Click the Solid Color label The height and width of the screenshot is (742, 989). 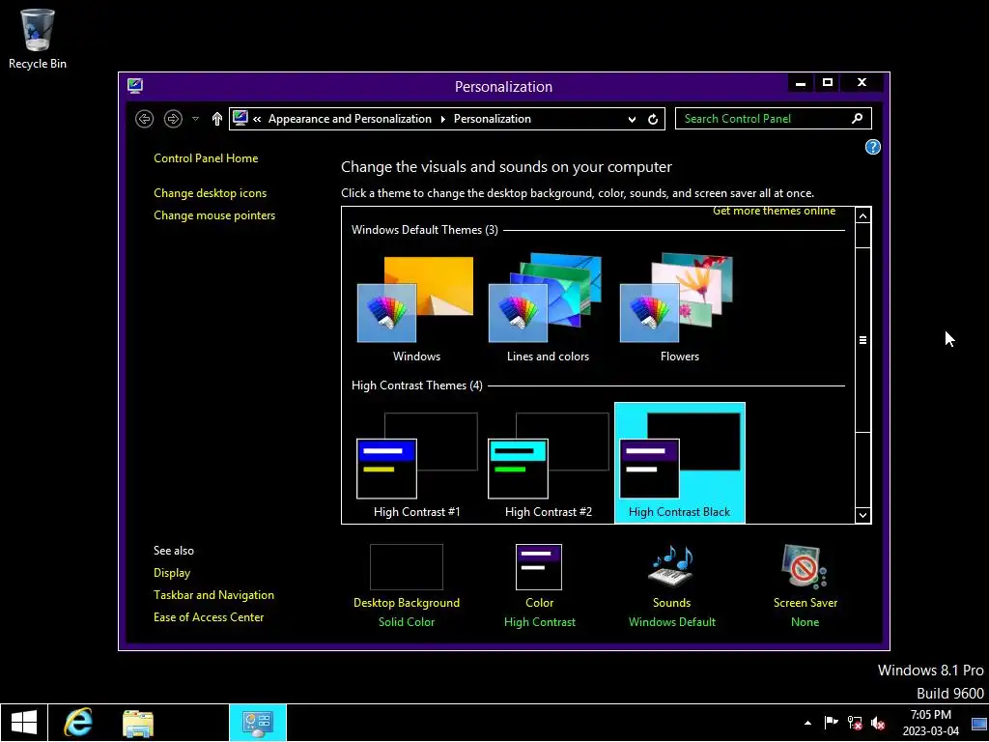pyautogui.click(x=407, y=622)
